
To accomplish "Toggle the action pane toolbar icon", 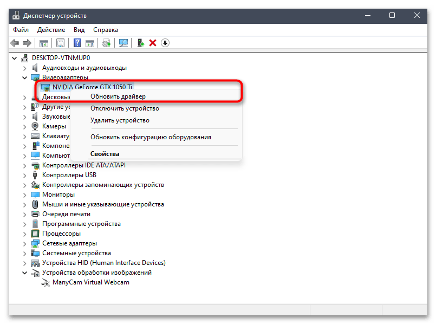I will [90, 43].
